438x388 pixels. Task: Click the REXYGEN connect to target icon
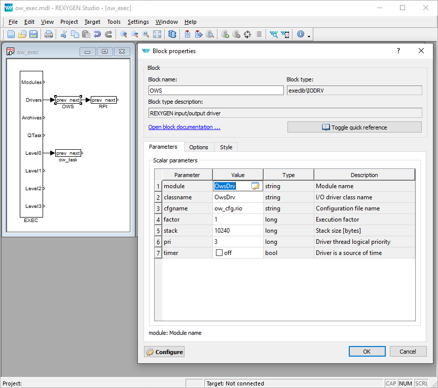click(274, 34)
